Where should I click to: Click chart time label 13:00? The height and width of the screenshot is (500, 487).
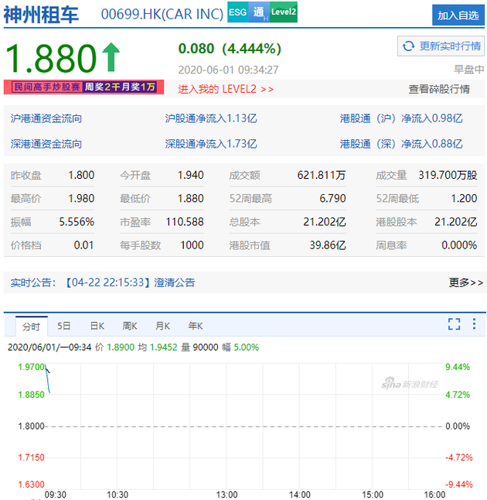[226, 495]
